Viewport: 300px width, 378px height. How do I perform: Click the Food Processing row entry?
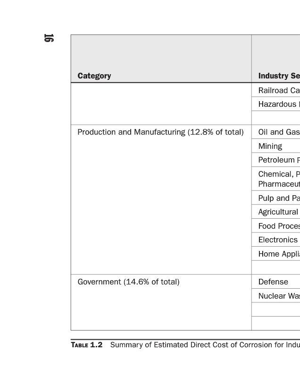(279, 226)
